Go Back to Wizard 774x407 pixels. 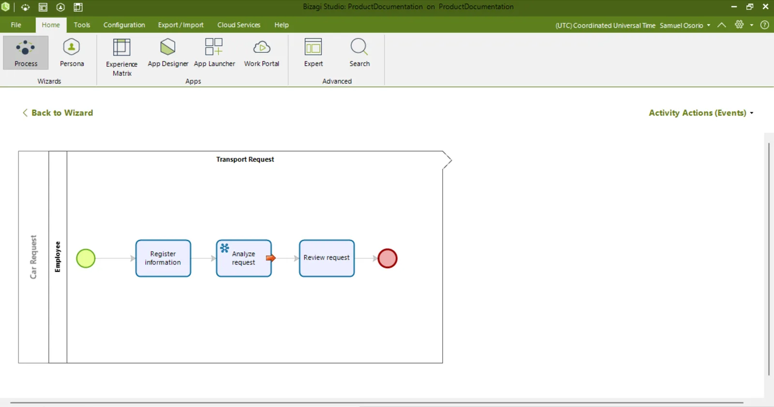(x=58, y=113)
